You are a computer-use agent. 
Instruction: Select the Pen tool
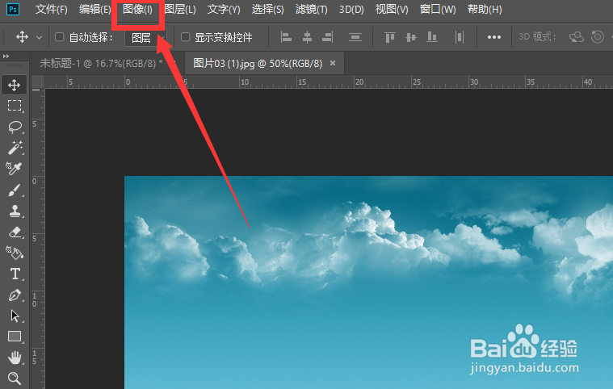pyautogui.click(x=15, y=295)
